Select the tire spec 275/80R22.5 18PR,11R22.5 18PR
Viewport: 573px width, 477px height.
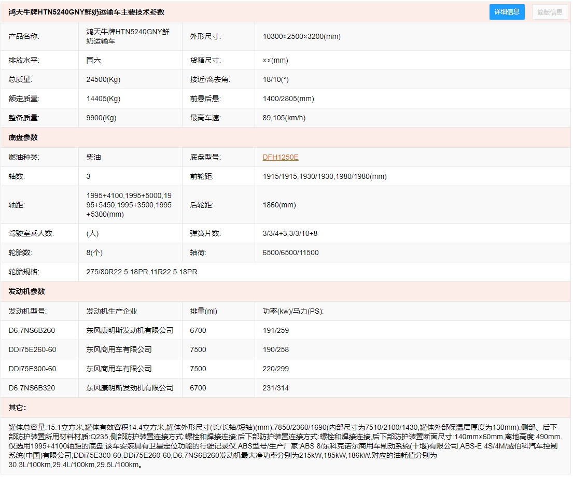click(x=142, y=272)
